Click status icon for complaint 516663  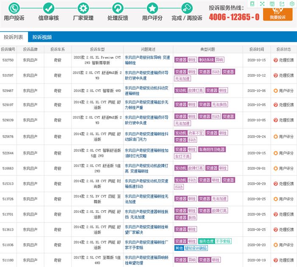[x=276, y=168]
